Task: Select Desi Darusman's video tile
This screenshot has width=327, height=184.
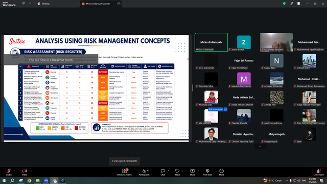Action: 211,61
